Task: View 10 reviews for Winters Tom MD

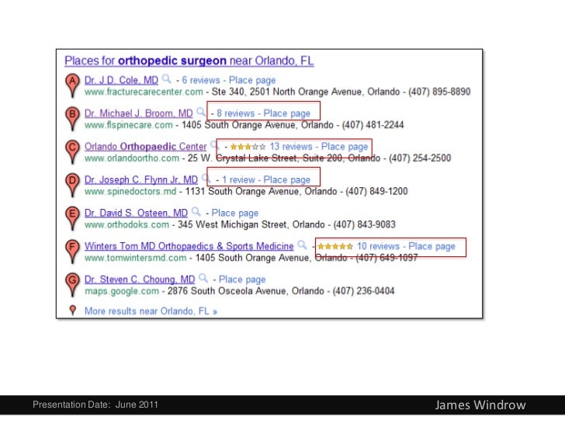Action: [x=379, y=246]
